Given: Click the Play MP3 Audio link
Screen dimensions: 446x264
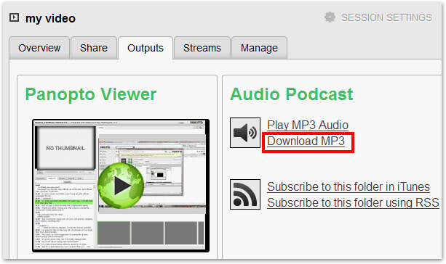Looking at the screenshot, I should tap(308, 125).
